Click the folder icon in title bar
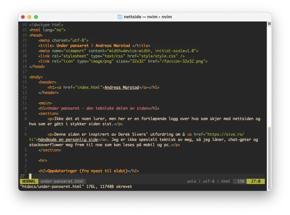Screen dimensions: 290x215 (x=120, y=17)
